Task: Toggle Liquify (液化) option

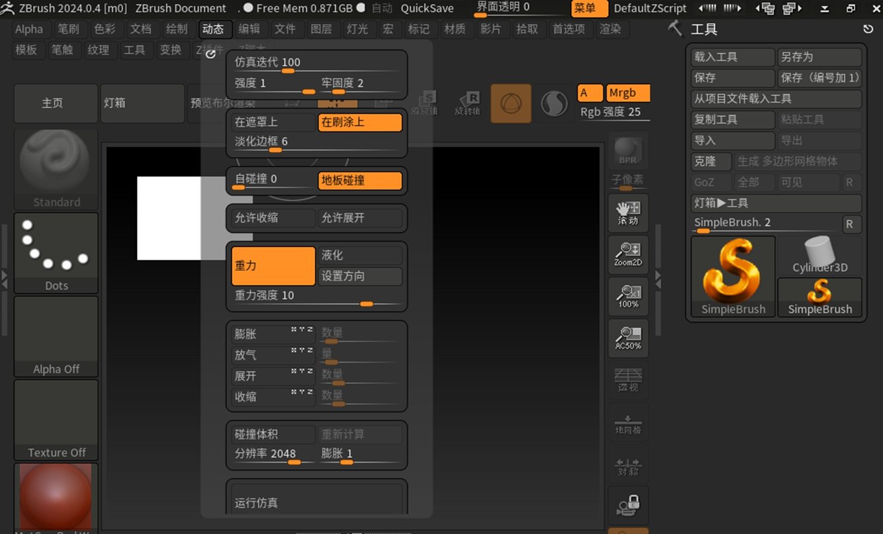Action: (360, 256)
